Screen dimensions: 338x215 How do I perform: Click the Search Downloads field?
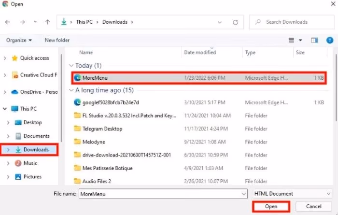293,22
